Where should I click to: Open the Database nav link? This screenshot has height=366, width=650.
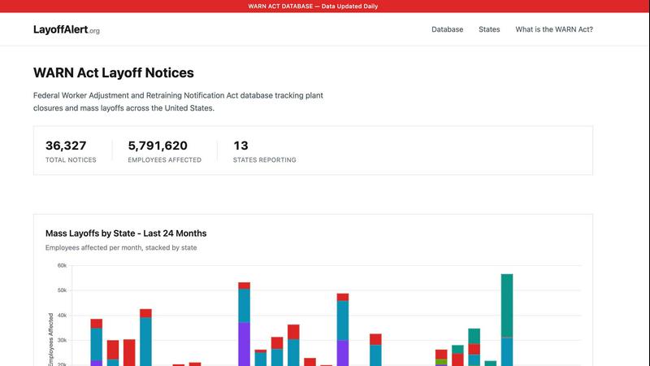447,29
